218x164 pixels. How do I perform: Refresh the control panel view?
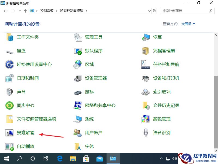coord(154,11)
